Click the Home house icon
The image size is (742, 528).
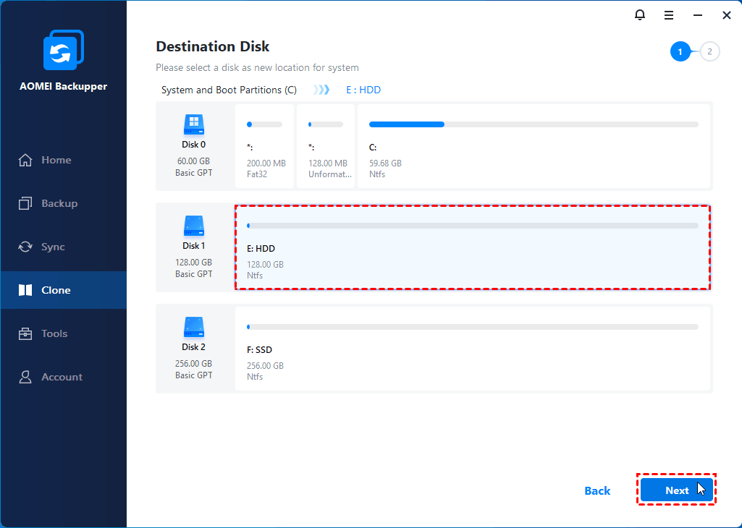tap(25, 160)
